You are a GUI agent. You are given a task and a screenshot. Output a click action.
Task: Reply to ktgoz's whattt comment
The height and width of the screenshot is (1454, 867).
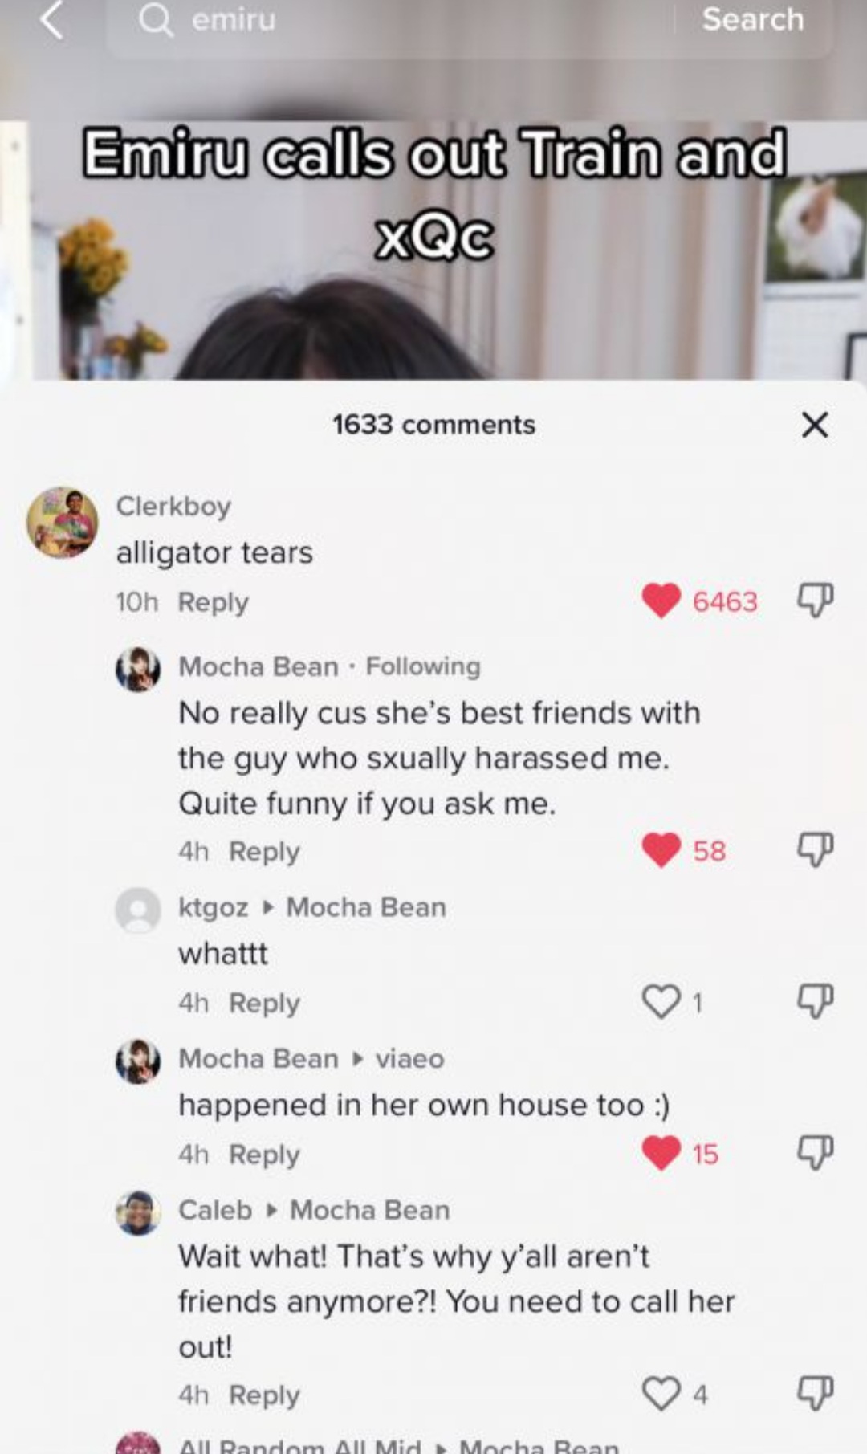pyautogui.click(x=264, y=1003)
